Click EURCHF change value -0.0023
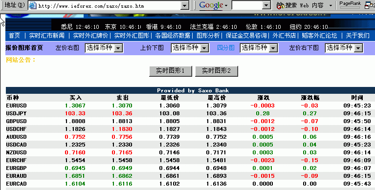 tap(263, 160)
